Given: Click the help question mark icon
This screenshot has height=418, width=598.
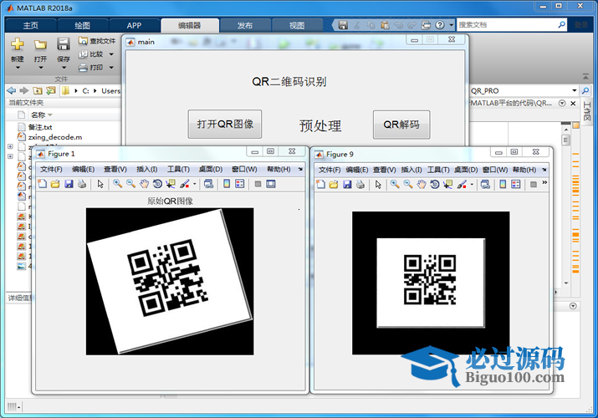Looking at the screenshot, I should (440, 25).
